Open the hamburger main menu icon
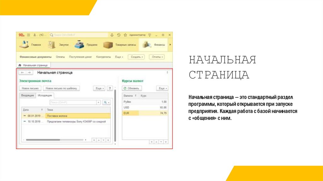 [x=29, y=35]
